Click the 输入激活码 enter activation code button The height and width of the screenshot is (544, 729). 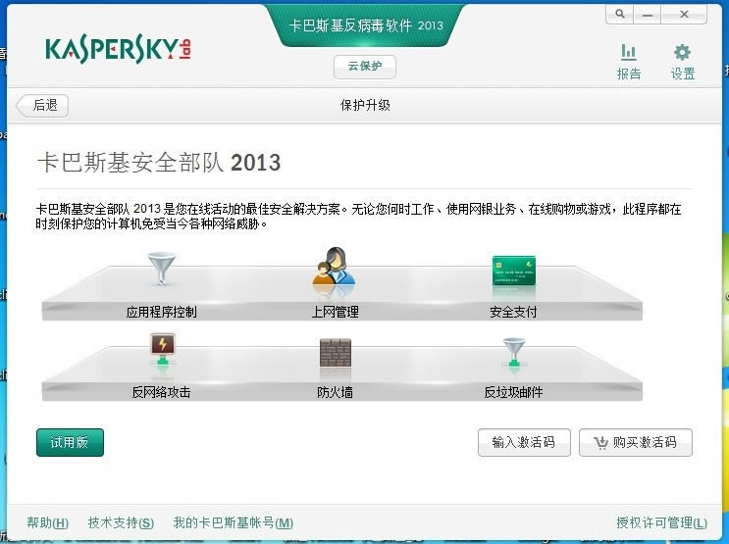pos(524,442)
